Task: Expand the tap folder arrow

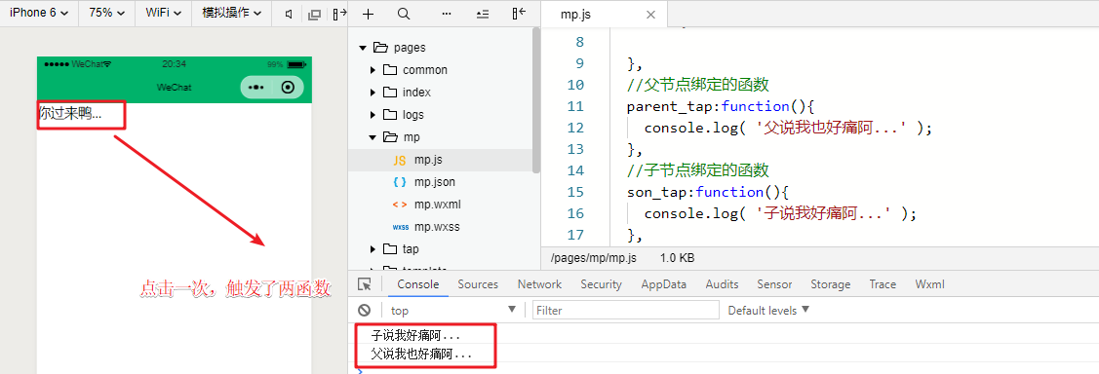Action: pos(373,249)
